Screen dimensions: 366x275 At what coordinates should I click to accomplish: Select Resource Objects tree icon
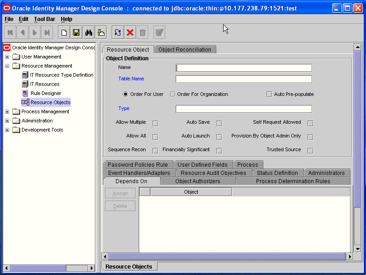pos(25,102)
